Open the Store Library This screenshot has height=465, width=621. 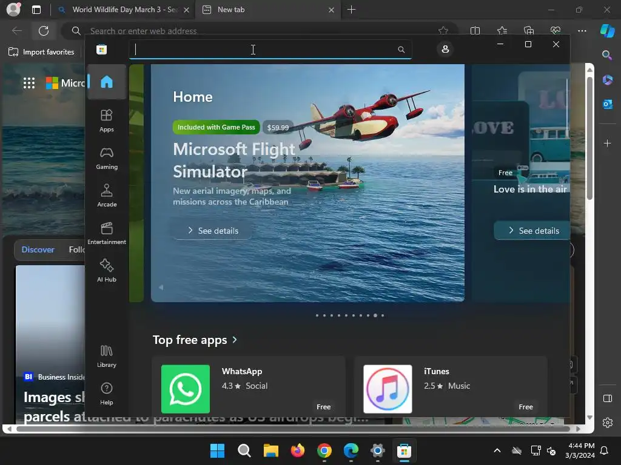coord(107,356)
